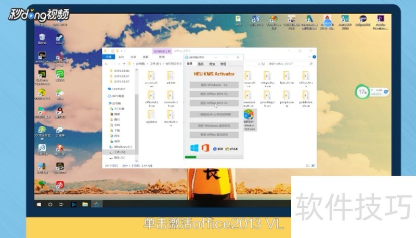Click the Activate Office 2010 VL button

coord(214,94)
